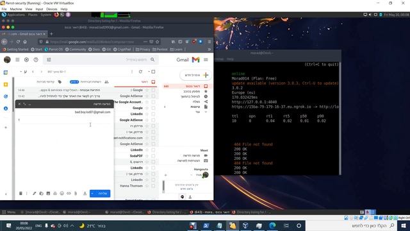Insert signature with the pen icon
This screenshot has width=410, height=231.
34,193
